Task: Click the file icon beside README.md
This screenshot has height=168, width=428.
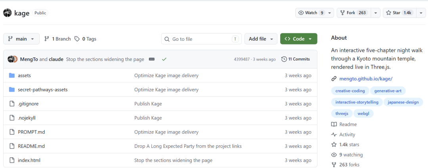Action: (x=12, y=146)
